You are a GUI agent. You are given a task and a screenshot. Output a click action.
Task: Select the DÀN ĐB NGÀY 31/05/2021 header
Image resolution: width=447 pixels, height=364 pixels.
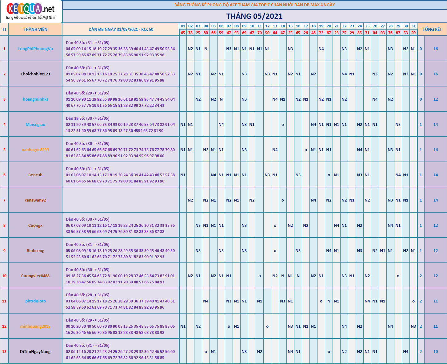tap(121, 29)
